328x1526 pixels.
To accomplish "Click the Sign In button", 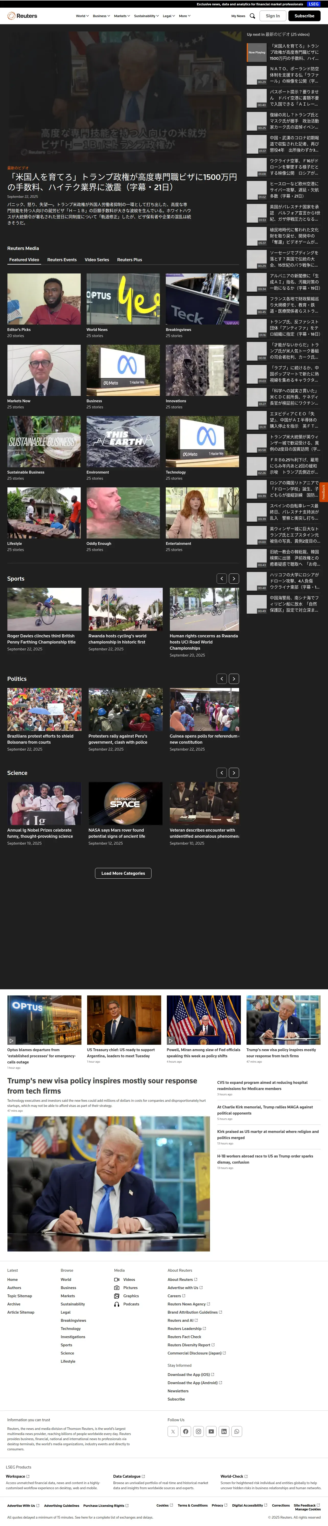I will pyautogui.click(x=273, y=16).
